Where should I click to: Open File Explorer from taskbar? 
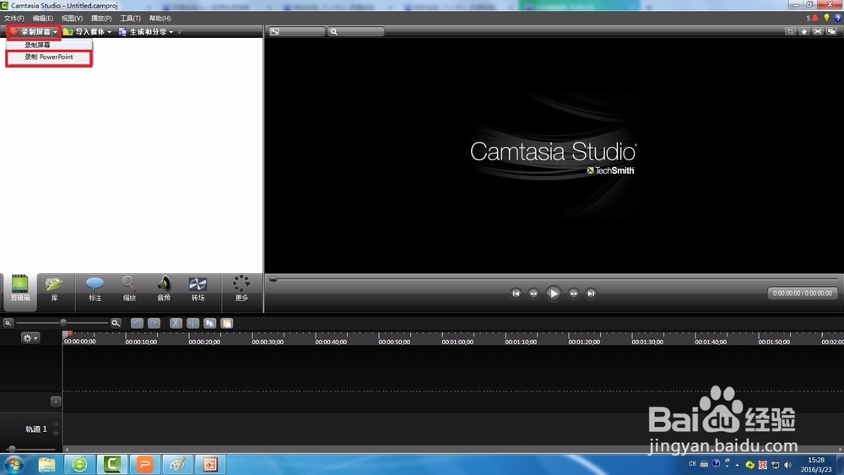46,464
